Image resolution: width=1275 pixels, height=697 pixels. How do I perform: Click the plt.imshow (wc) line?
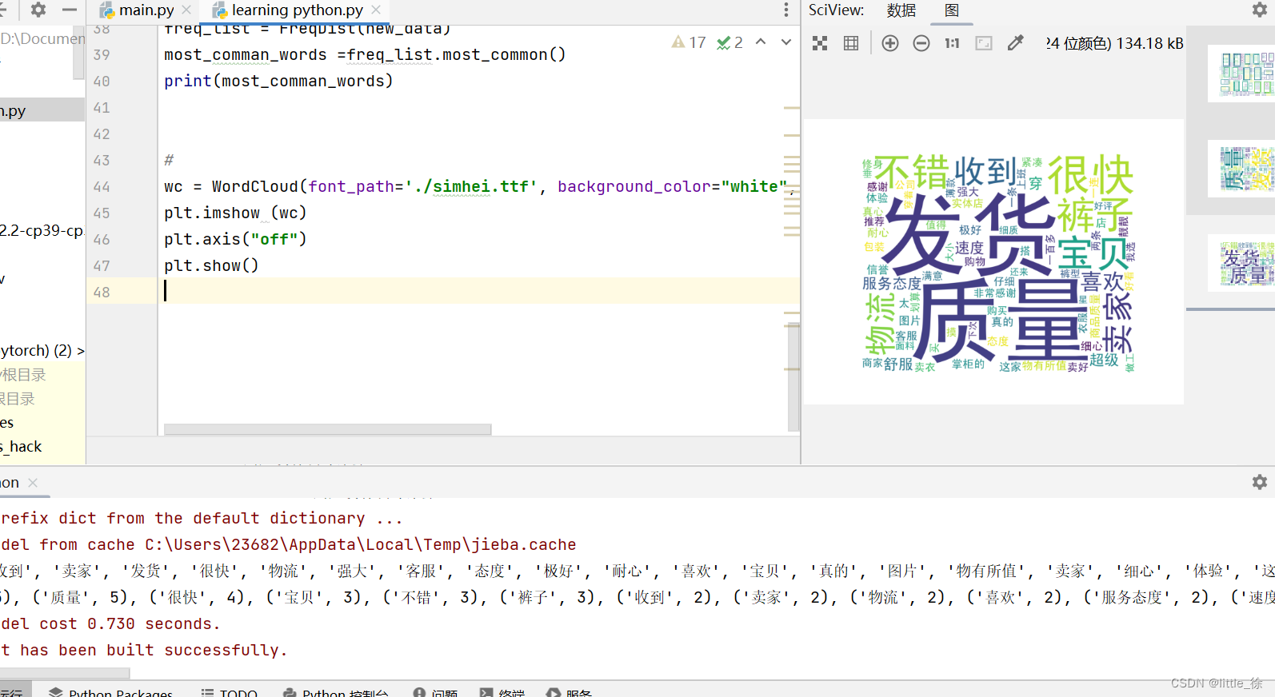pyautogui.click(x=235, y=213)
